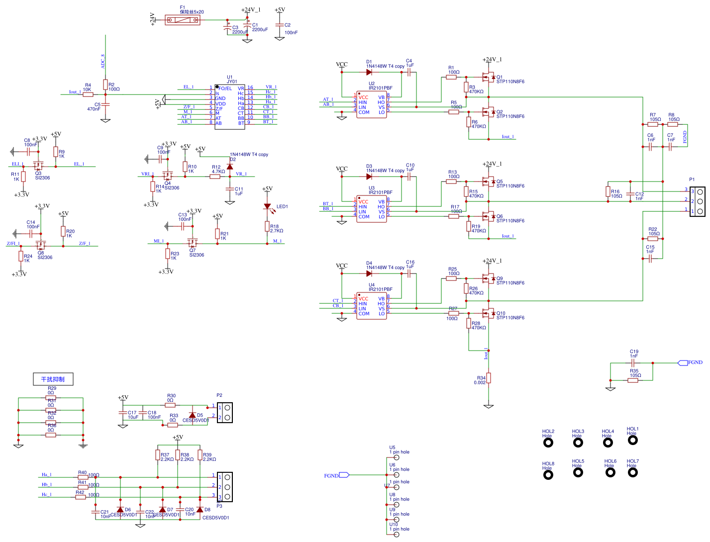Image resolution: width=710 pixels, height=542 pixels.
Task: Click MOSFET Q1 STP110N8F6
Action: click(x=489, y=78)
